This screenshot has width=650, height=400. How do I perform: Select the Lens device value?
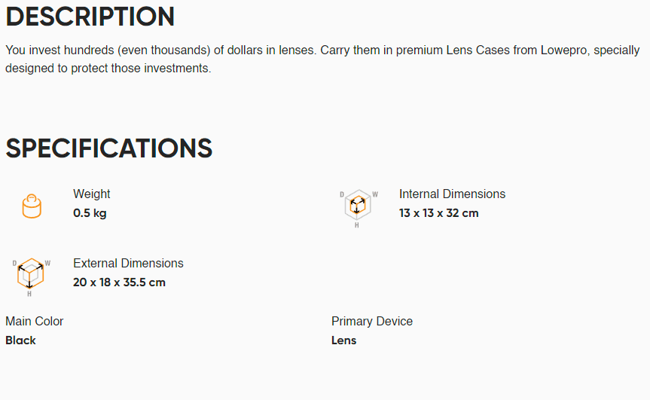(343, 340)
